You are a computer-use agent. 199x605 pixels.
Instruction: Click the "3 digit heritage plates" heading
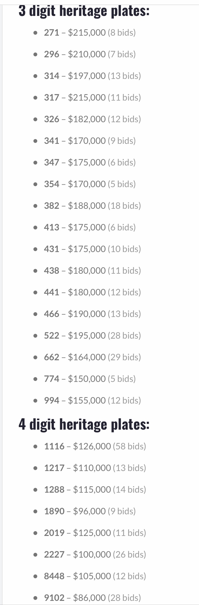click(84, 11)
